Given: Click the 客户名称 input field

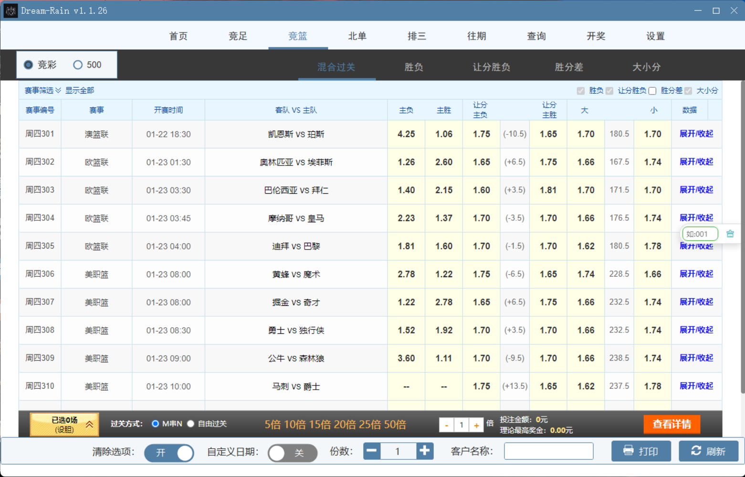Looking at the screenshot, I should (548, 451).
